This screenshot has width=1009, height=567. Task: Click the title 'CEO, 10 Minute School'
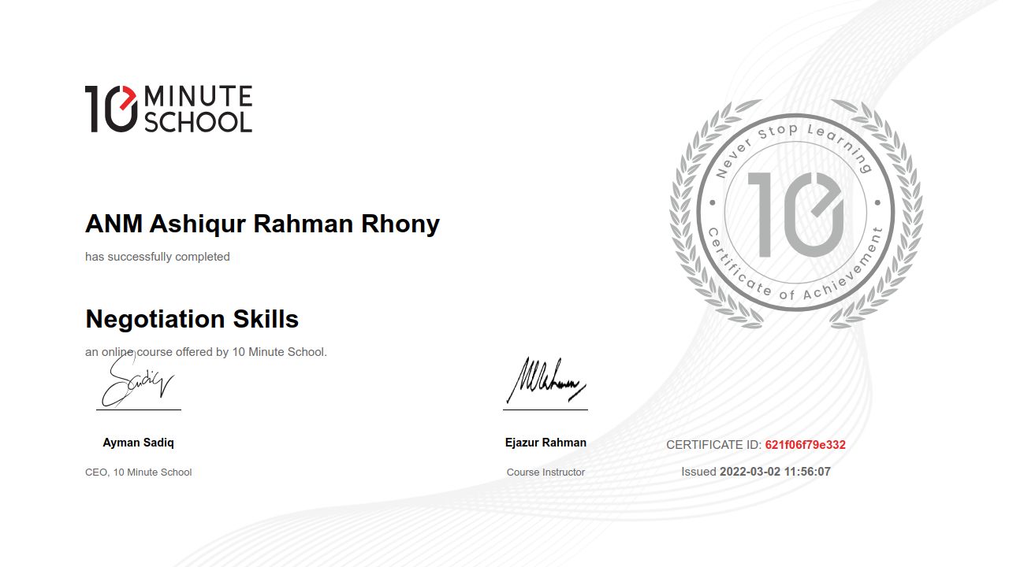(x=139, y=472)
